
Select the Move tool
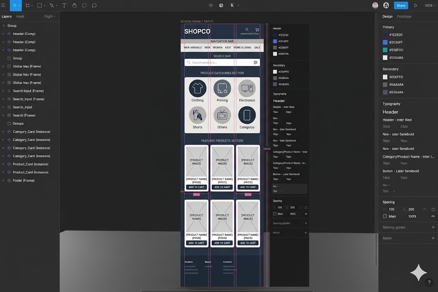pyautogui.click(x=15, y=5)
